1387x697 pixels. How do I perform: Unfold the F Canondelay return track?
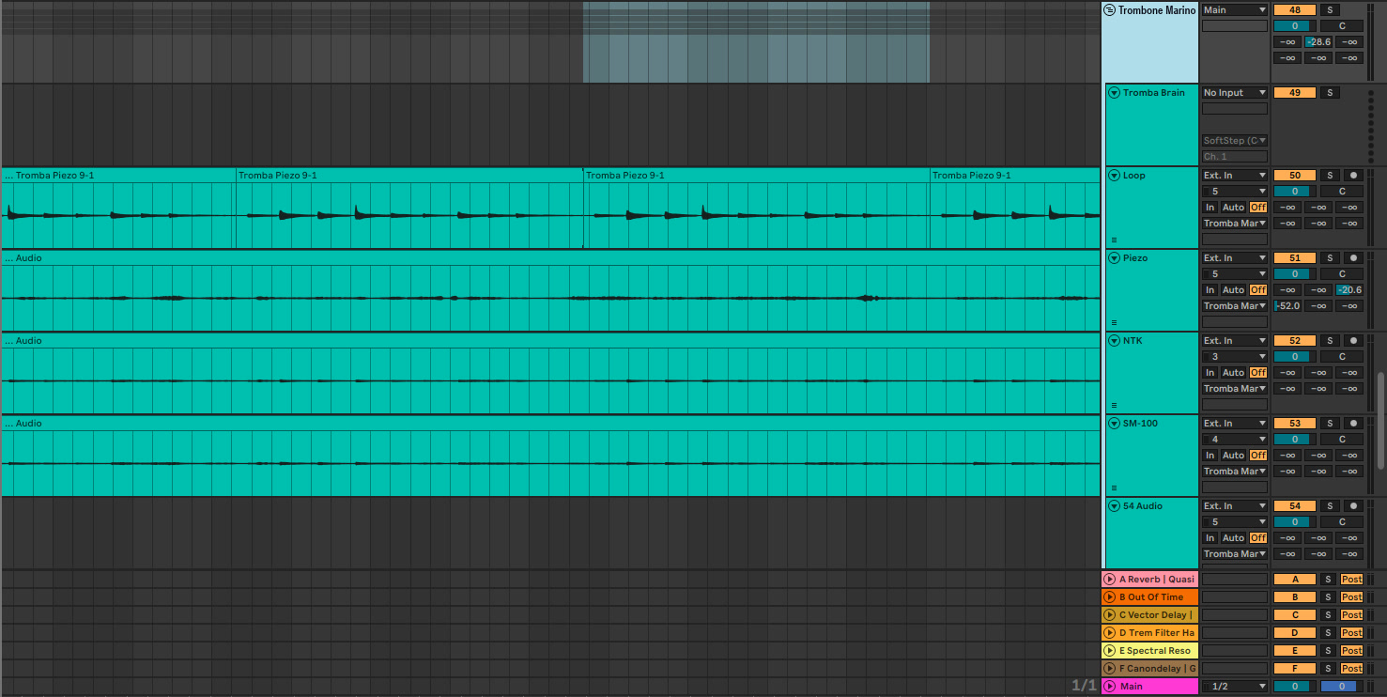pos(1110,669)
